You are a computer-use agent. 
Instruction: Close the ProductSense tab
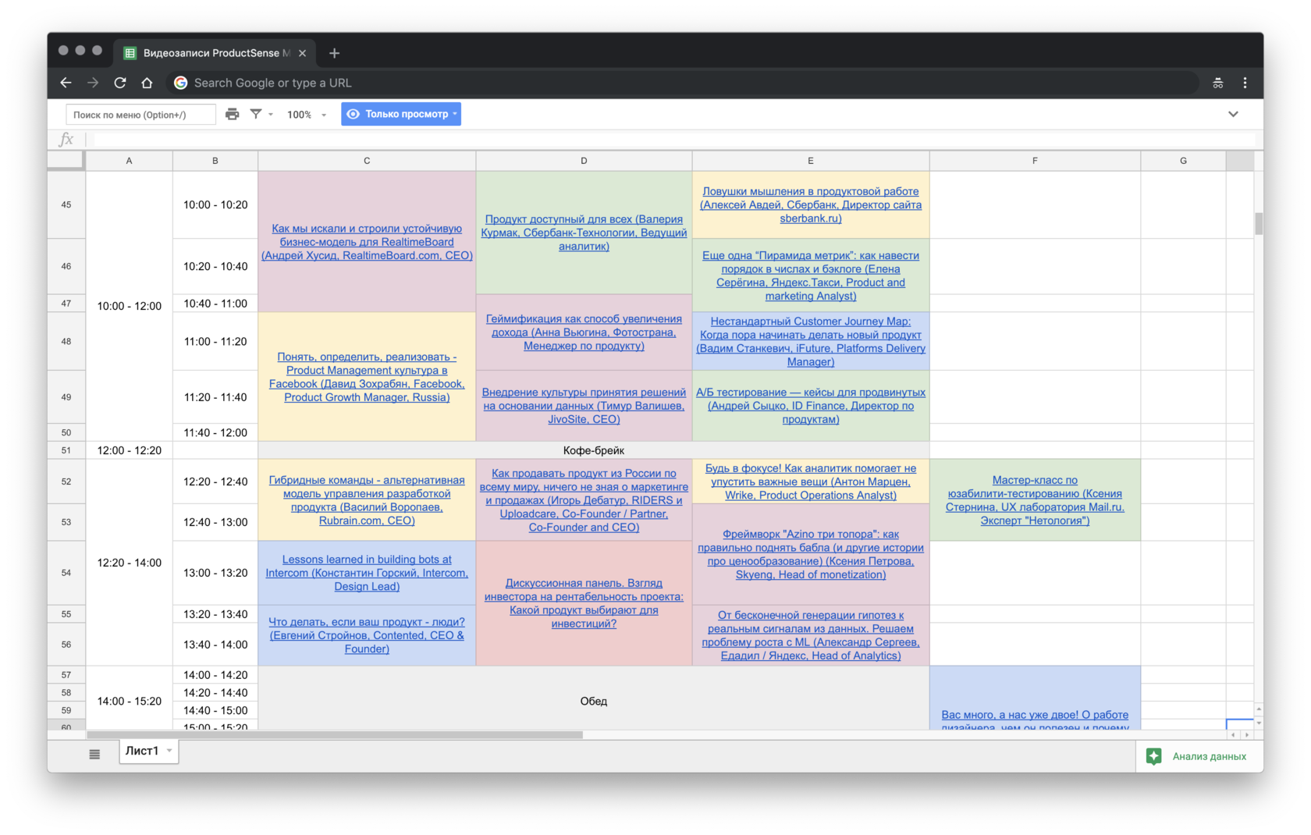(x=302, y=53)
